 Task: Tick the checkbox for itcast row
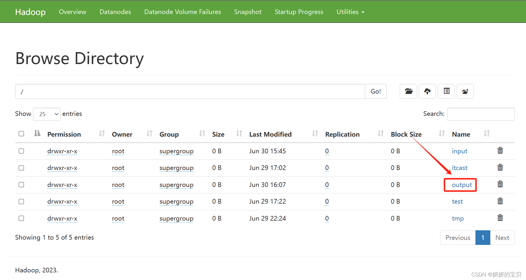[x=21, y=168]
